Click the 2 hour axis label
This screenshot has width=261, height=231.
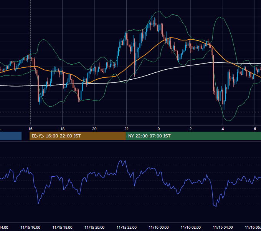coord(191,129)
